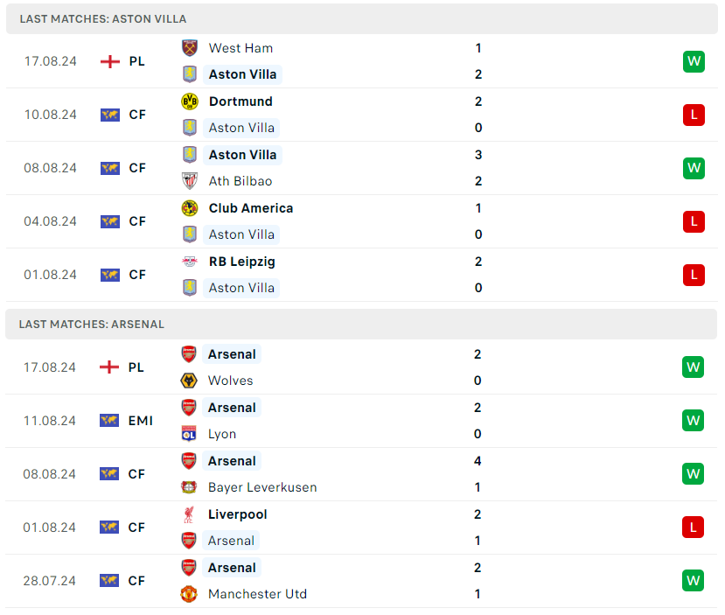The image size is (725, 615).
Task: Click the Wolves club badge
Action: (x=189, y=381)
